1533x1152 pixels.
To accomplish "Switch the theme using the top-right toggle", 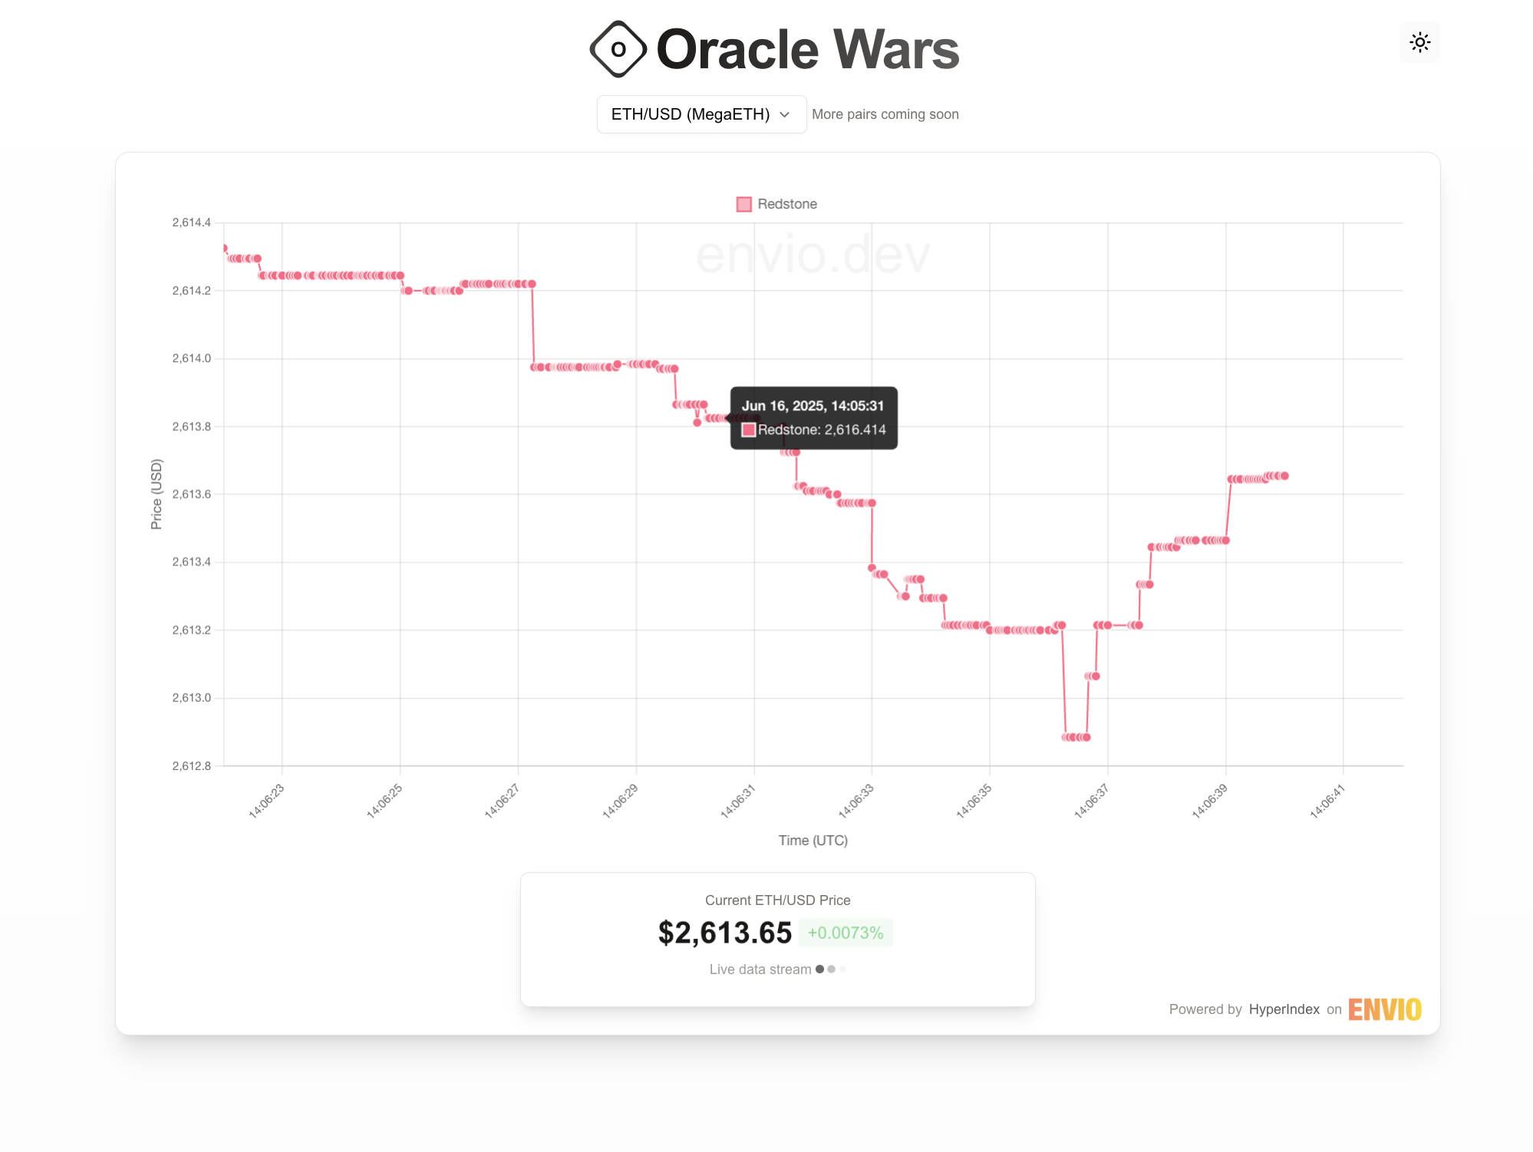I will click(1419, 42).
